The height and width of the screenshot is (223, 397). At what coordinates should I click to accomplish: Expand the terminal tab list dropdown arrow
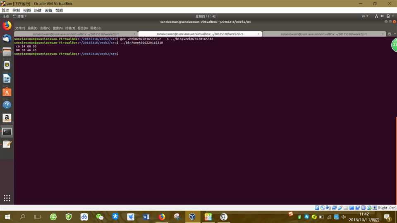tap(395, 34)
